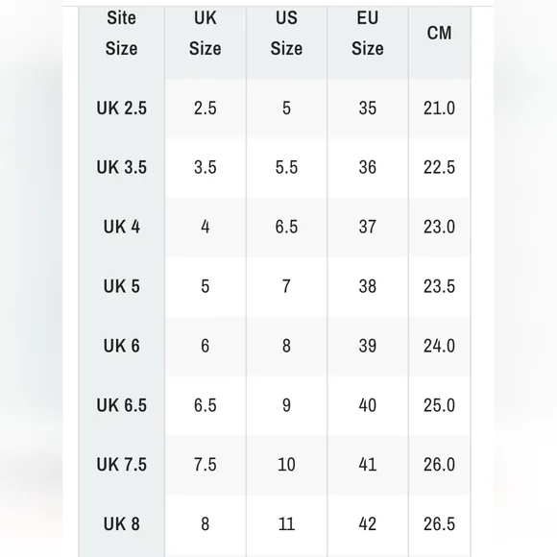Click the EU size 42 cell
This screenshot has width=557, height=557.
(368, 524)
